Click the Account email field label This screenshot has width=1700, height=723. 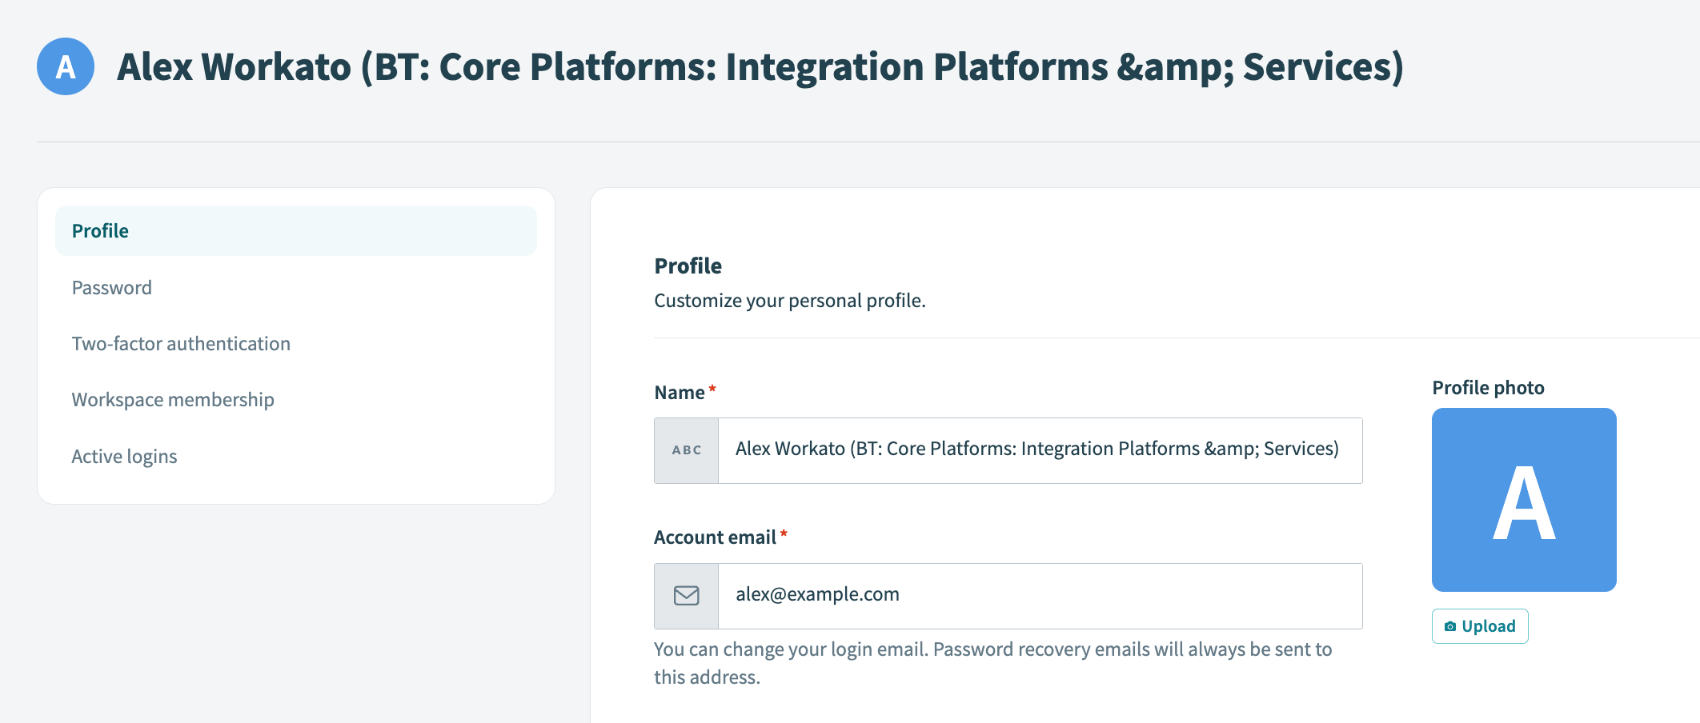[715, 537]
